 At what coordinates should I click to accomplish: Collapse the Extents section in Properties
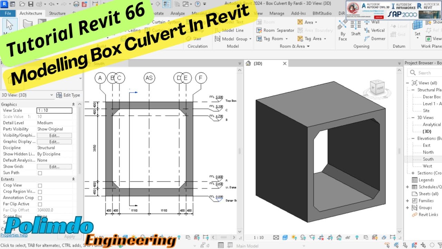point(73,179)
